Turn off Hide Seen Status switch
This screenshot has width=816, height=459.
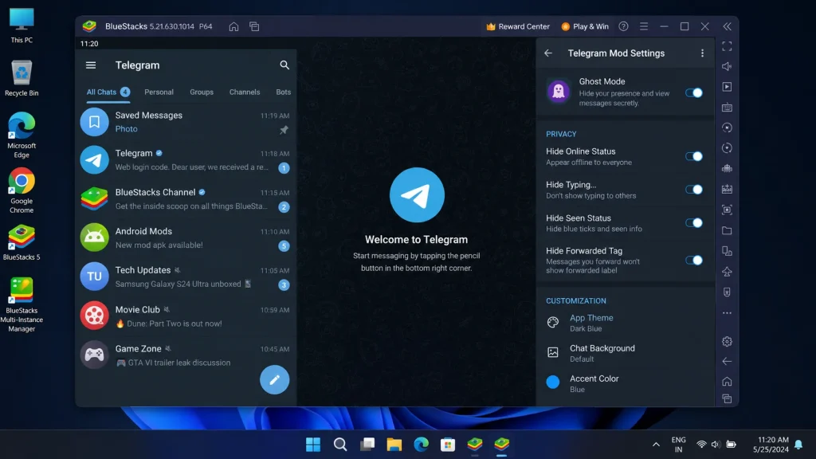tap(694, 223)
